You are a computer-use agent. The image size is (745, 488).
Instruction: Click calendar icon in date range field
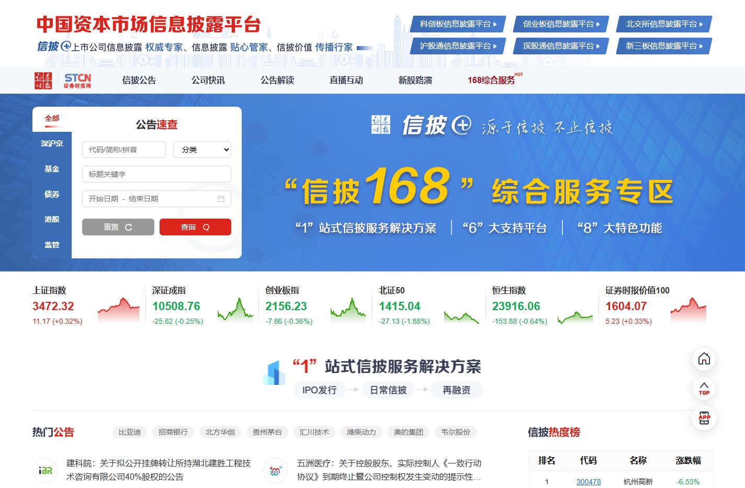point(221,199)
